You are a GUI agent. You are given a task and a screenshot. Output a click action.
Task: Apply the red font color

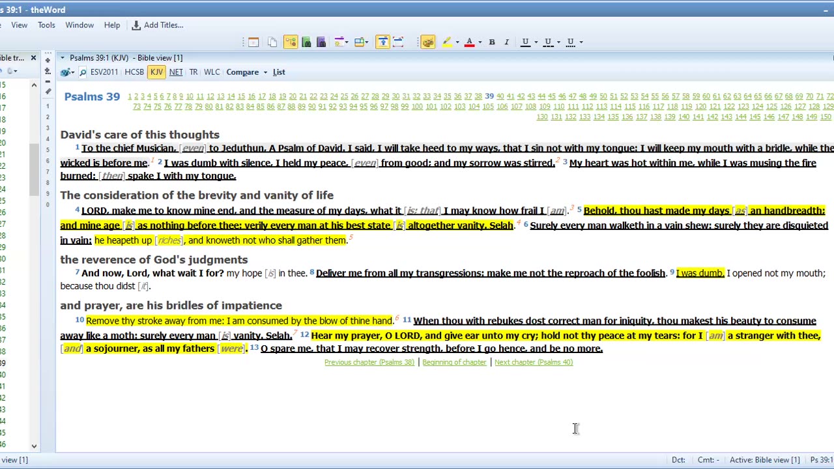(x=469, y=42)
